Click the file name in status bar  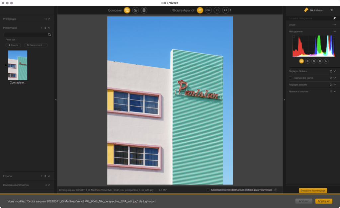pos(106,190)
